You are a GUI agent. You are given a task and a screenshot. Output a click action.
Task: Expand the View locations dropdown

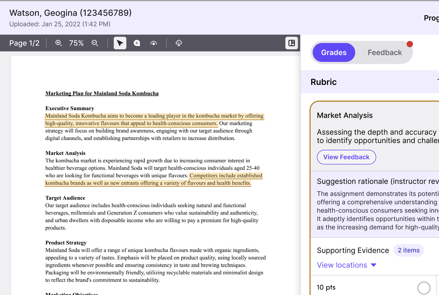coord(347,265)
